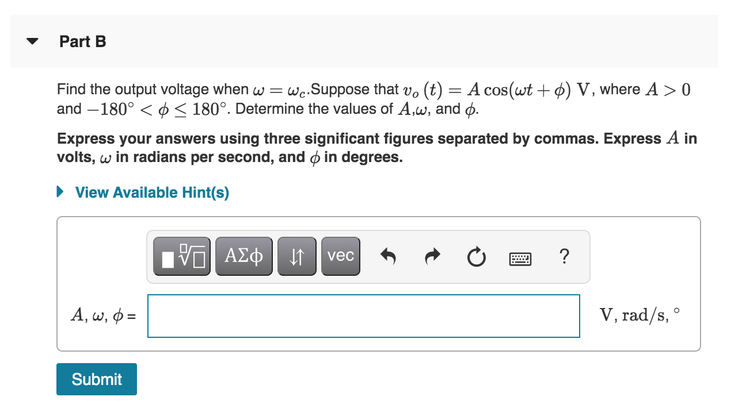Open the Greek symbols ΑΣΦ palette

tap(243, 256)
